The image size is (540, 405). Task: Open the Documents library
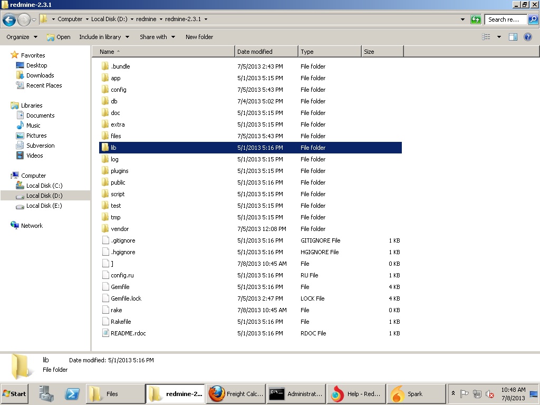pos(40,115)
